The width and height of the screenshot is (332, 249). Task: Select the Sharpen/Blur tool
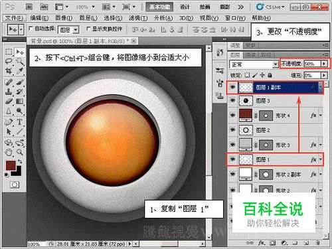[x=9, y=111]
